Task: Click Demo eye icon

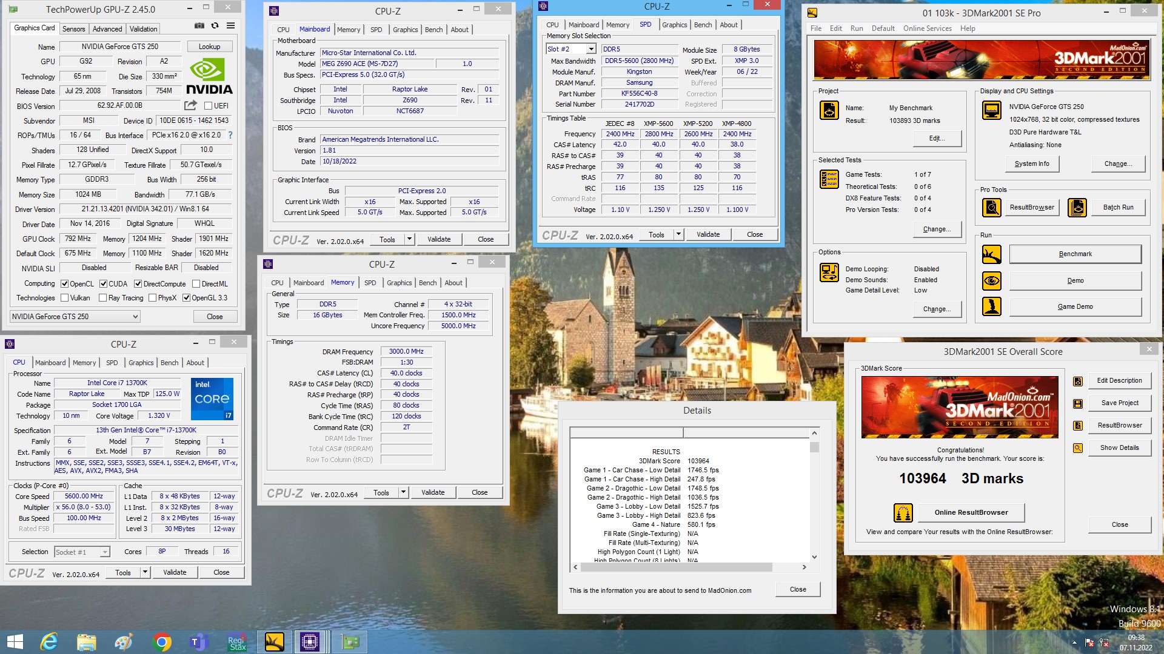Action: (x=992, y=280)
